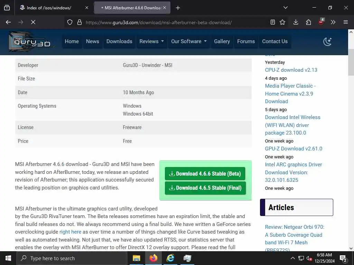
Task: Open the taskbar clock showing 6:58 AM
Action: 324,258
